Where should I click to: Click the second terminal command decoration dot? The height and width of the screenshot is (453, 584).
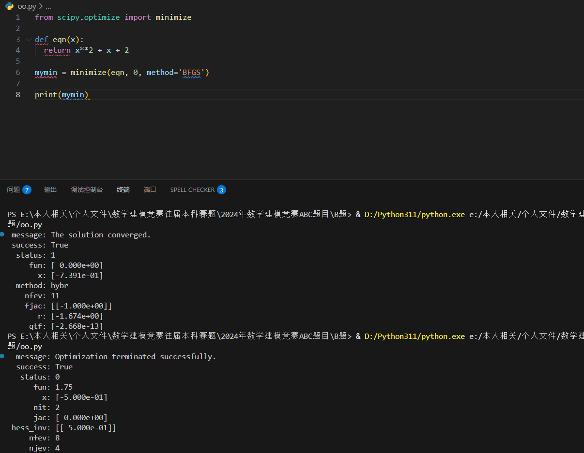coord(3,356)
